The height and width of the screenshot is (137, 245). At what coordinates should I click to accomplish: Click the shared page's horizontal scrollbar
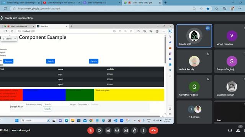pos(80,116)
